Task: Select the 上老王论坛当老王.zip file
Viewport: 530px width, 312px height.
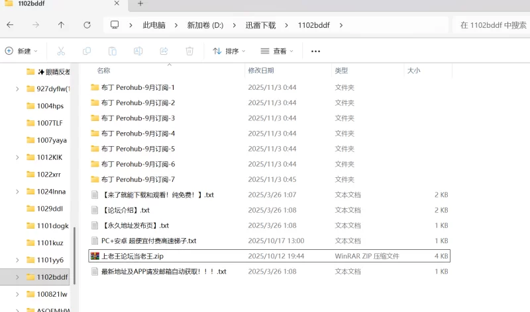Action: click(x=132, y=256)
